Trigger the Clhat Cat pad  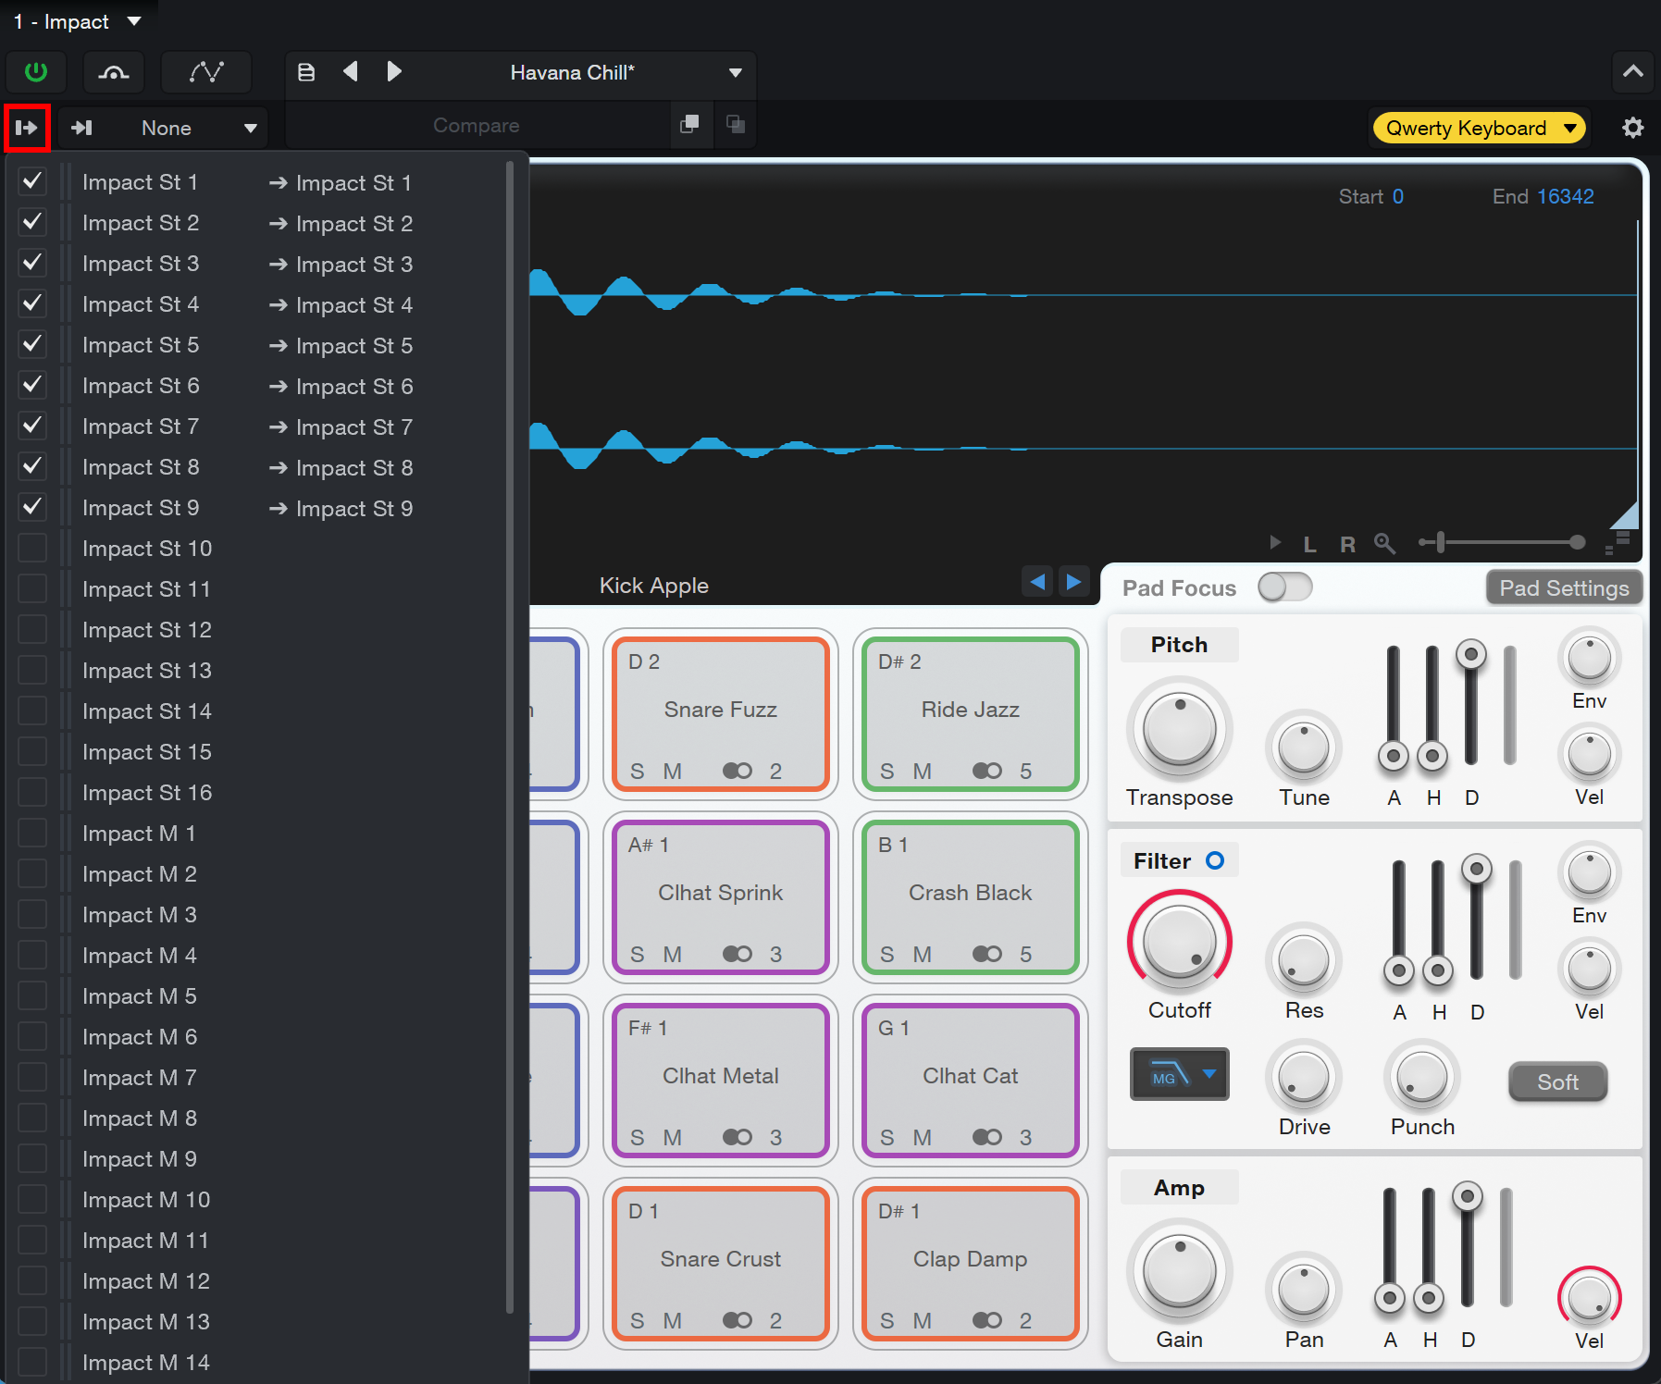pos(971,1080)
